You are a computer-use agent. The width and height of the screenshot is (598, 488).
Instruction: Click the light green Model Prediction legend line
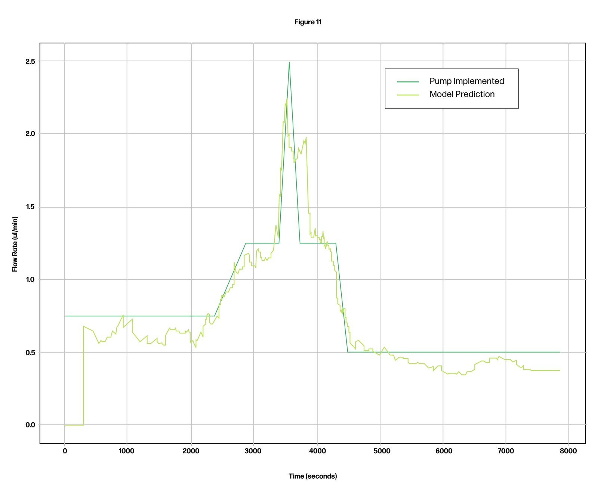(x=408, y=95)
